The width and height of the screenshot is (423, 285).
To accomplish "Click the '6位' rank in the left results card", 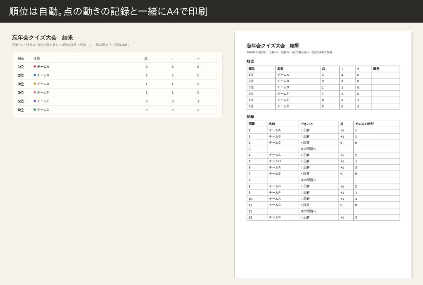I will pos(21,110).
